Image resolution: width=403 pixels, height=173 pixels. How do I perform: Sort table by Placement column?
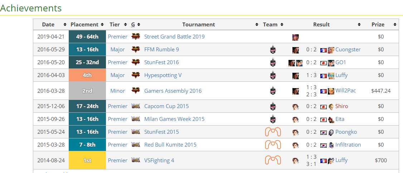coord(87,25)
